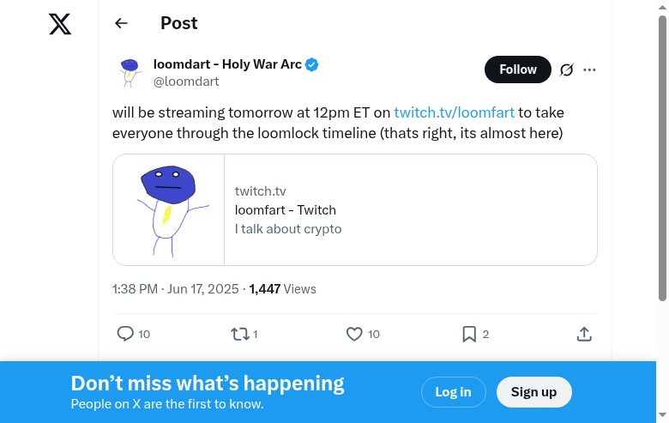This screenshot has height=423, width=669.
Task: Click the Log in button
Action: tap(453, 392)
